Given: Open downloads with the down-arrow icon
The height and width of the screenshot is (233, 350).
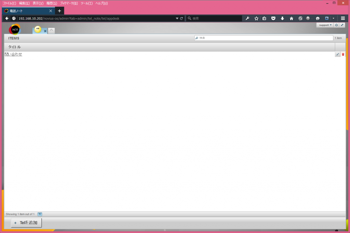Looking at the screenshot, I should coord(282,18).
